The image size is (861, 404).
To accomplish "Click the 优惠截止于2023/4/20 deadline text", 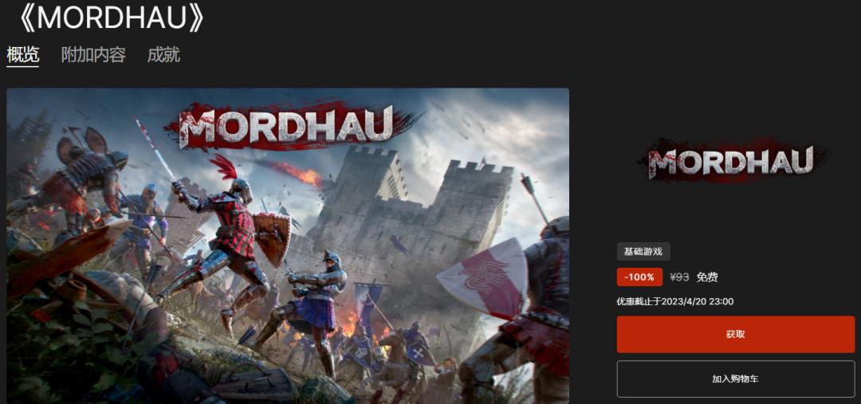I will pyautogui.click(x=675, y=301).
